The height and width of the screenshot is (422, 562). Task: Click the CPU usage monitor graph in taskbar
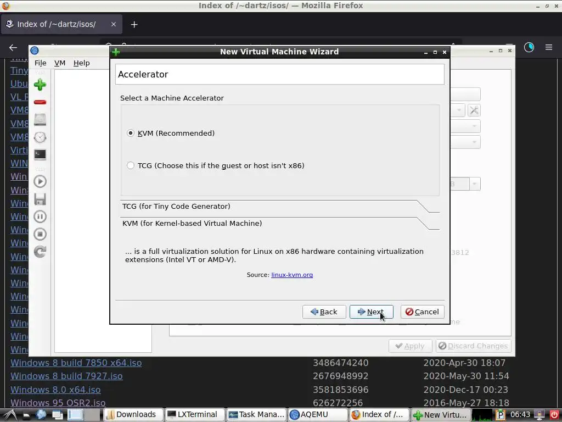[x=481, y=414]
